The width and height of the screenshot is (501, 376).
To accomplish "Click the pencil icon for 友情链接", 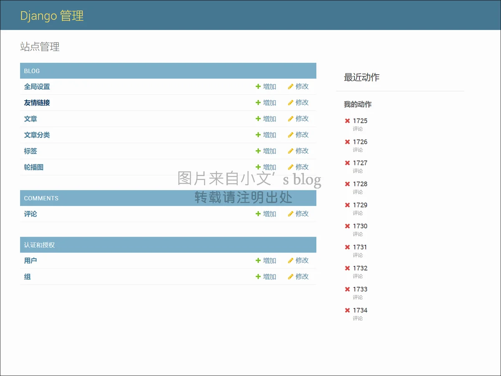I will 291,103.
